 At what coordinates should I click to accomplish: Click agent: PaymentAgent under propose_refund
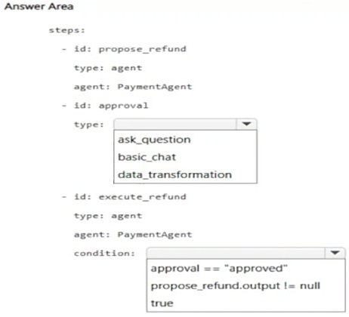pos(133,87)
